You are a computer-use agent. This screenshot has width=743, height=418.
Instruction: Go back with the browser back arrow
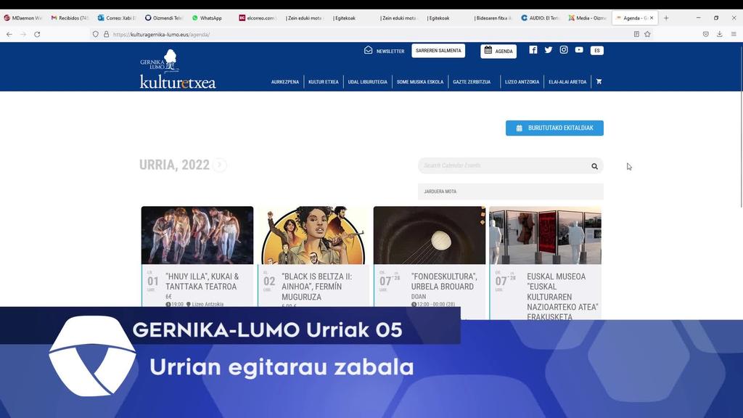point(9,34)
